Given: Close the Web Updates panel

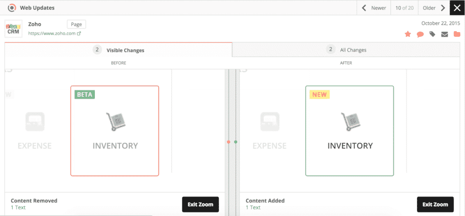Looking at the screenshot, I should click(457, 8).
